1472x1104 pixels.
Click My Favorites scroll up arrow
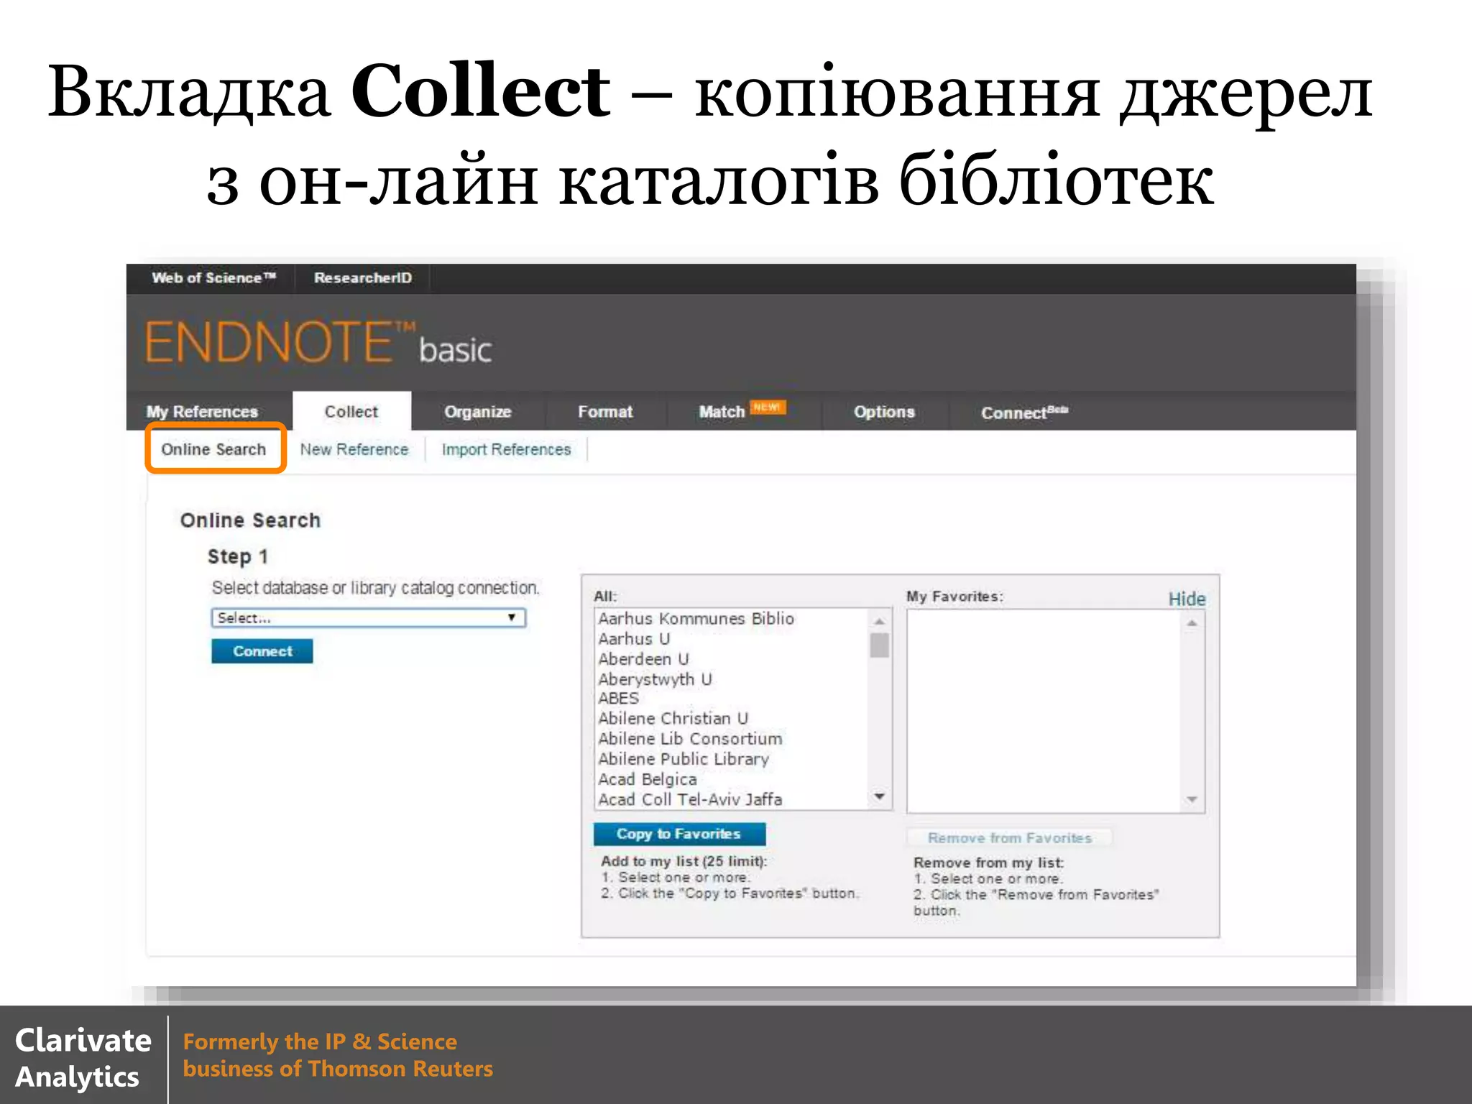pos(1192,624)
